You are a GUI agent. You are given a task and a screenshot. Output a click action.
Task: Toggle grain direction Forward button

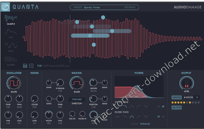77,99
